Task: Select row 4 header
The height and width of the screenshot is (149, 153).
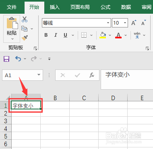Action: pyautogui.click(x=6, y=128)
